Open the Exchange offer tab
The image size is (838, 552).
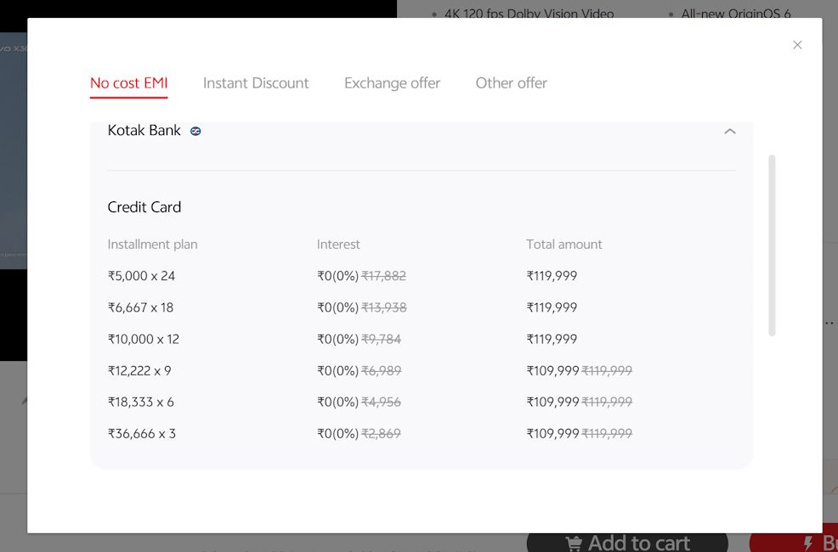[x=392, y=83]
